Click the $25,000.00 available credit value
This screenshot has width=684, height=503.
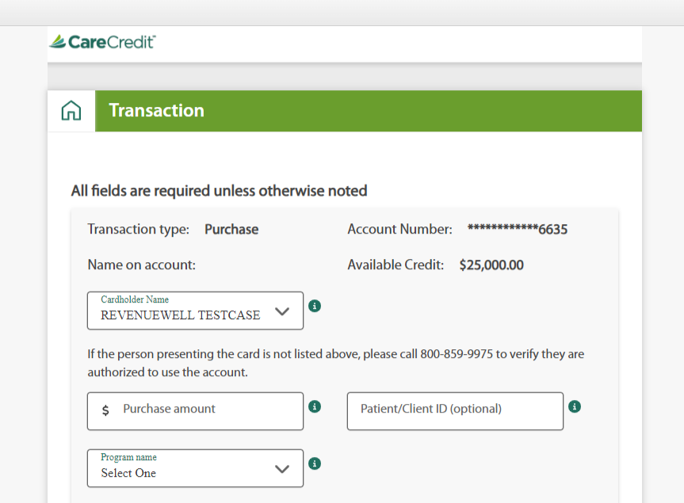pos(491,265)
